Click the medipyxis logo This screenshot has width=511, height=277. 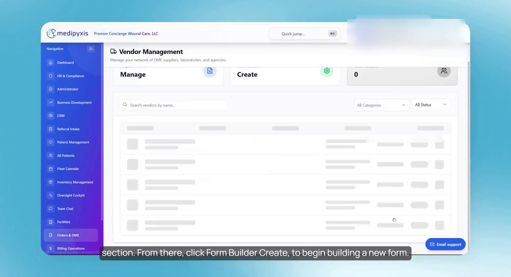click(x=67, y=34)
